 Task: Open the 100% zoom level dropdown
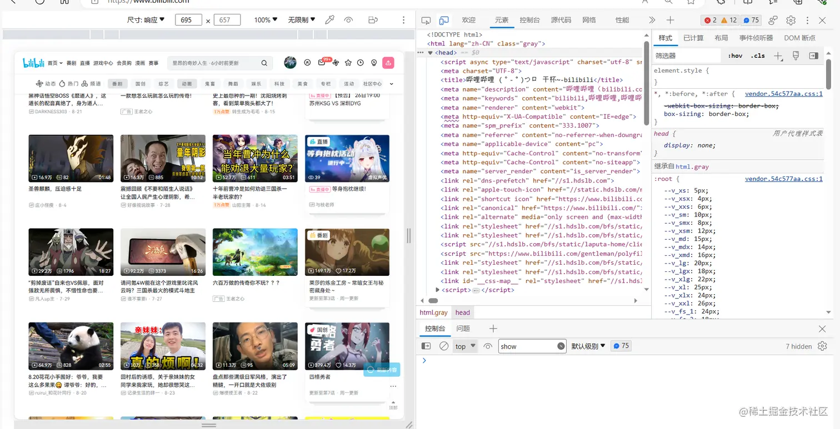point(266,20)
